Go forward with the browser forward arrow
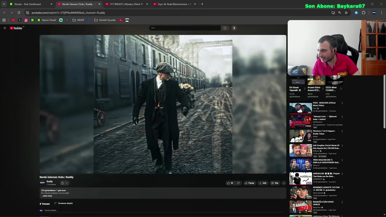 pyautogui.click(x=11, y=13)
